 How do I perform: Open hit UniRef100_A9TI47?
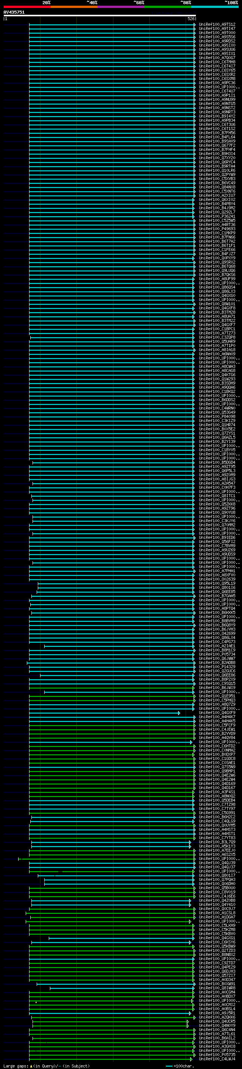(x=217, y=29)
